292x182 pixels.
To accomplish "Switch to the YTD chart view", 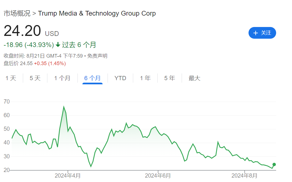I will (x=120, y=78).
